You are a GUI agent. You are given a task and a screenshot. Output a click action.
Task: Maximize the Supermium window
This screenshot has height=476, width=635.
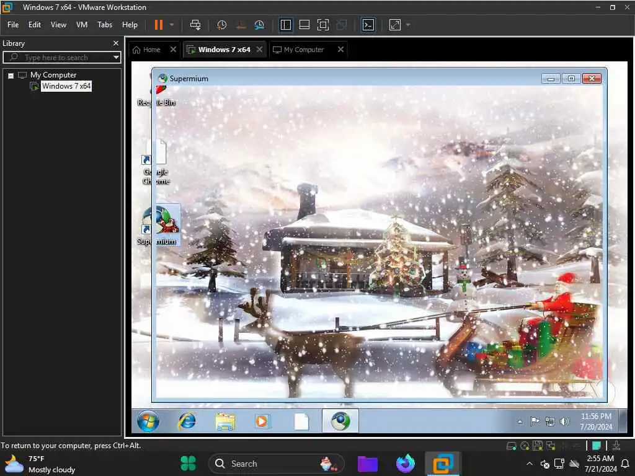point(571,79)
